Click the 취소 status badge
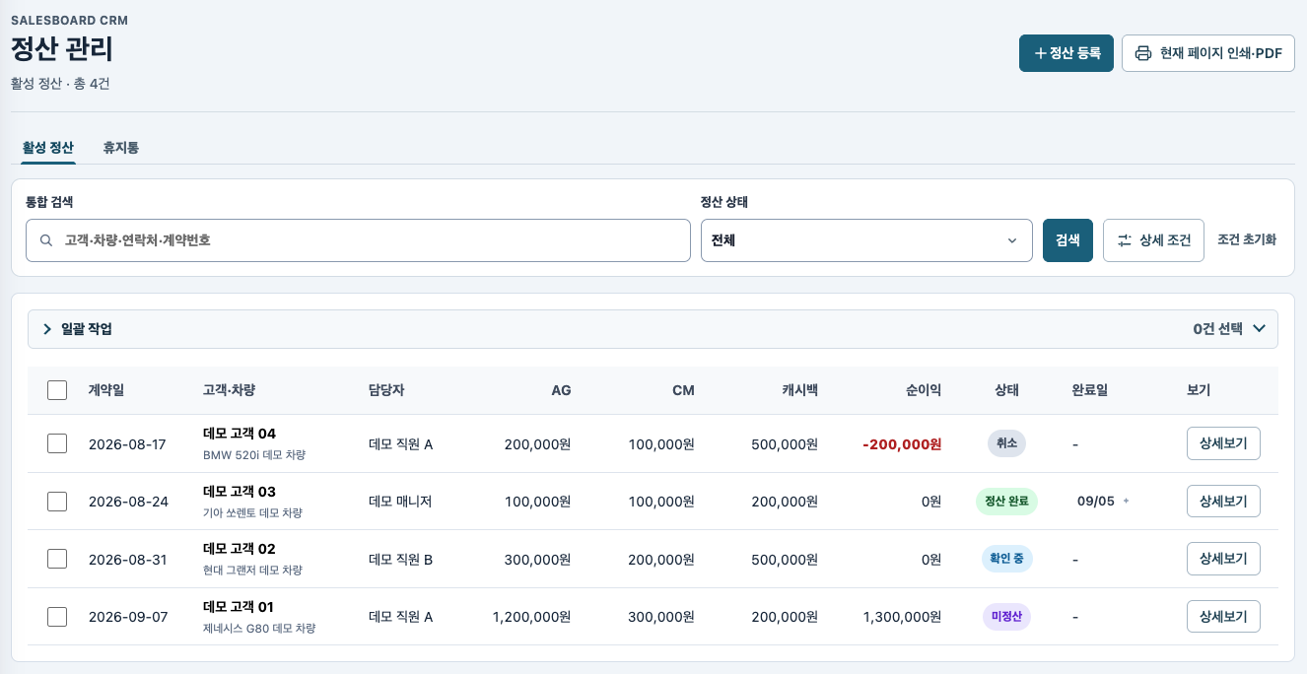This screenshot has width=1307, height=674. pos(1006,443)
